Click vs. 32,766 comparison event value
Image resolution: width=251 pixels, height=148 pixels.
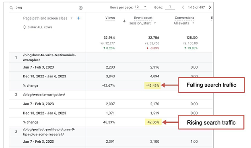tap(152, 43)
